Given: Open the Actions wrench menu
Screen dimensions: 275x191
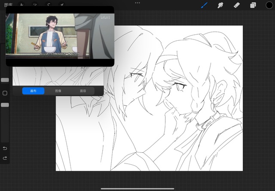Looking at the screenshot, I should tap(21, 4).
